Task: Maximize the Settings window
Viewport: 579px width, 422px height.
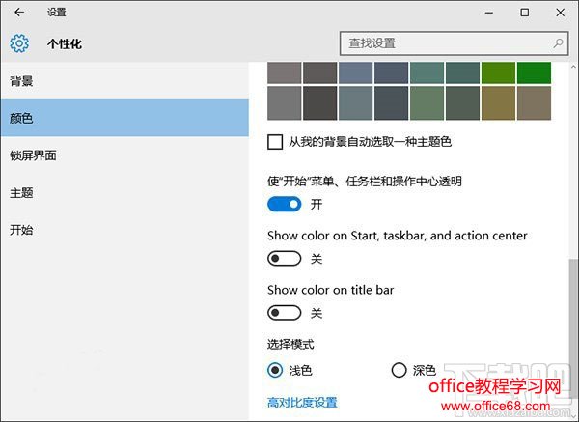Action: (x=524, y=13)
